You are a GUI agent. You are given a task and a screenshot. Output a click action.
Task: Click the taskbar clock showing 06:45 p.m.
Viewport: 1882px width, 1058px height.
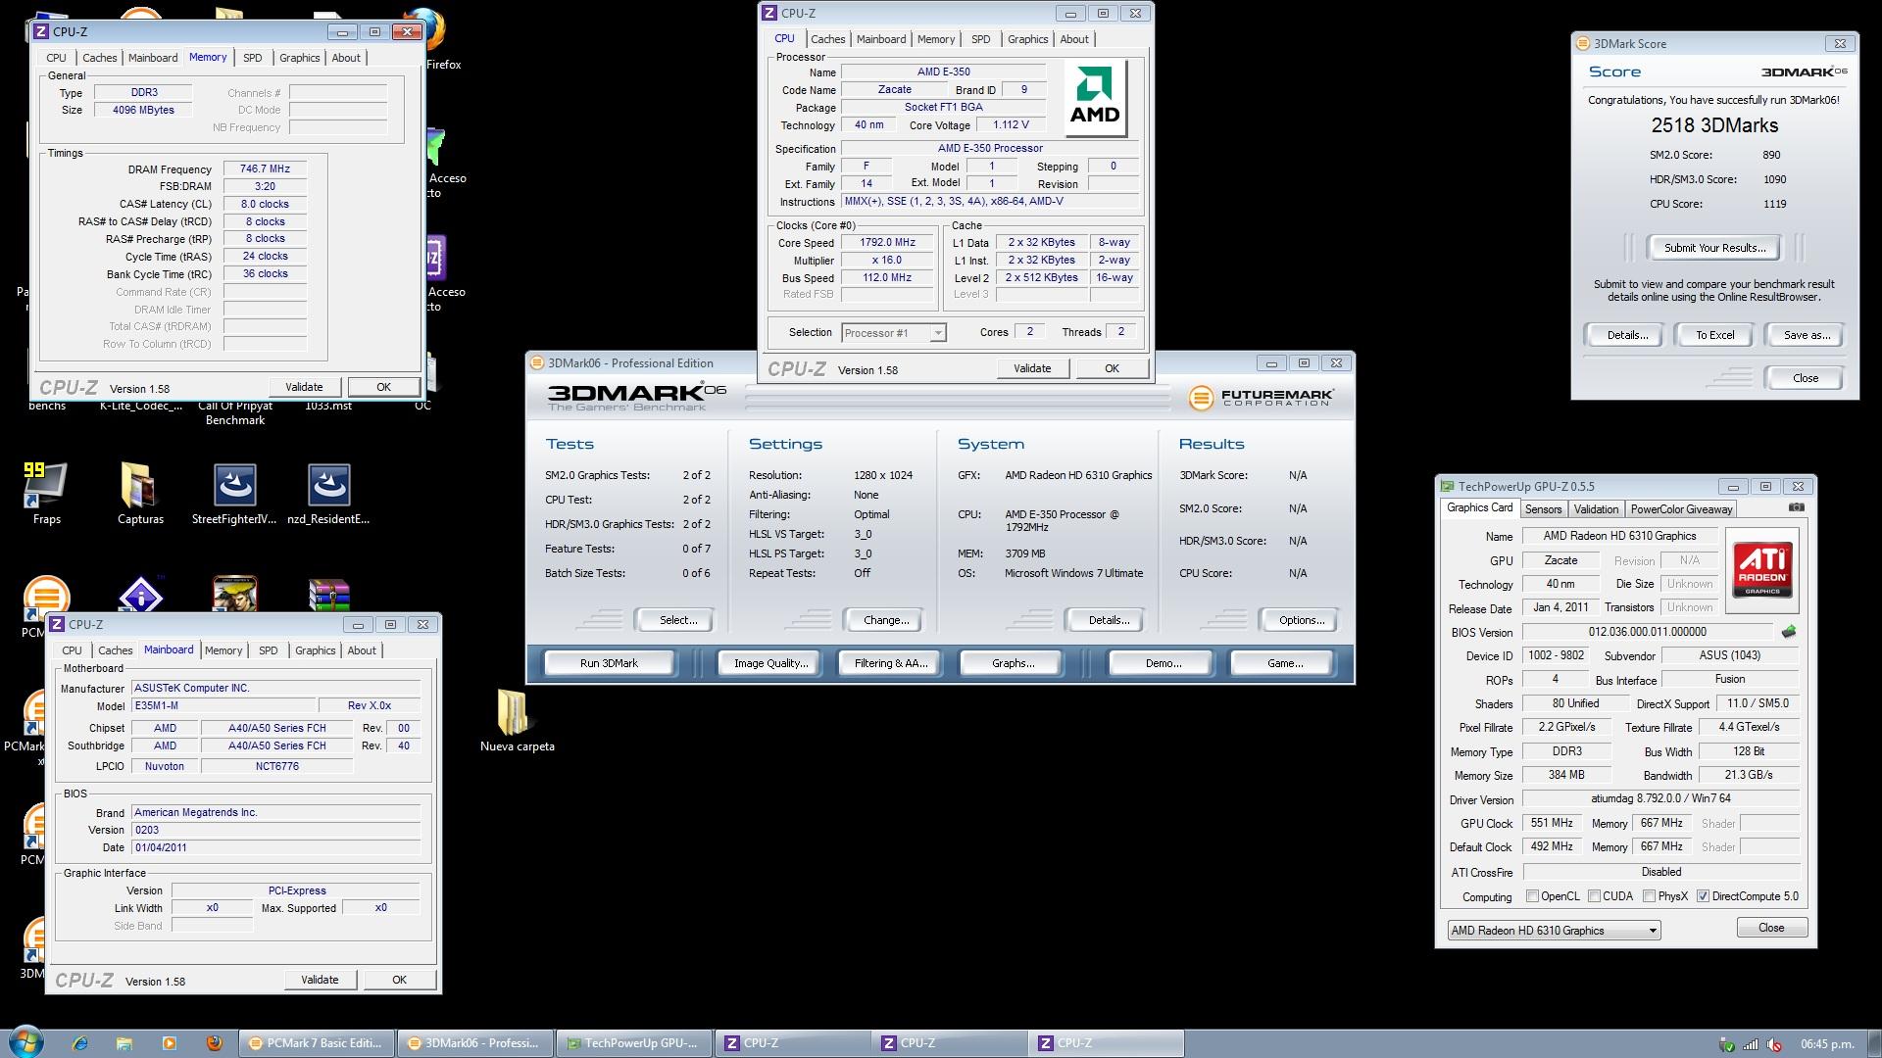point(1826,1044)
